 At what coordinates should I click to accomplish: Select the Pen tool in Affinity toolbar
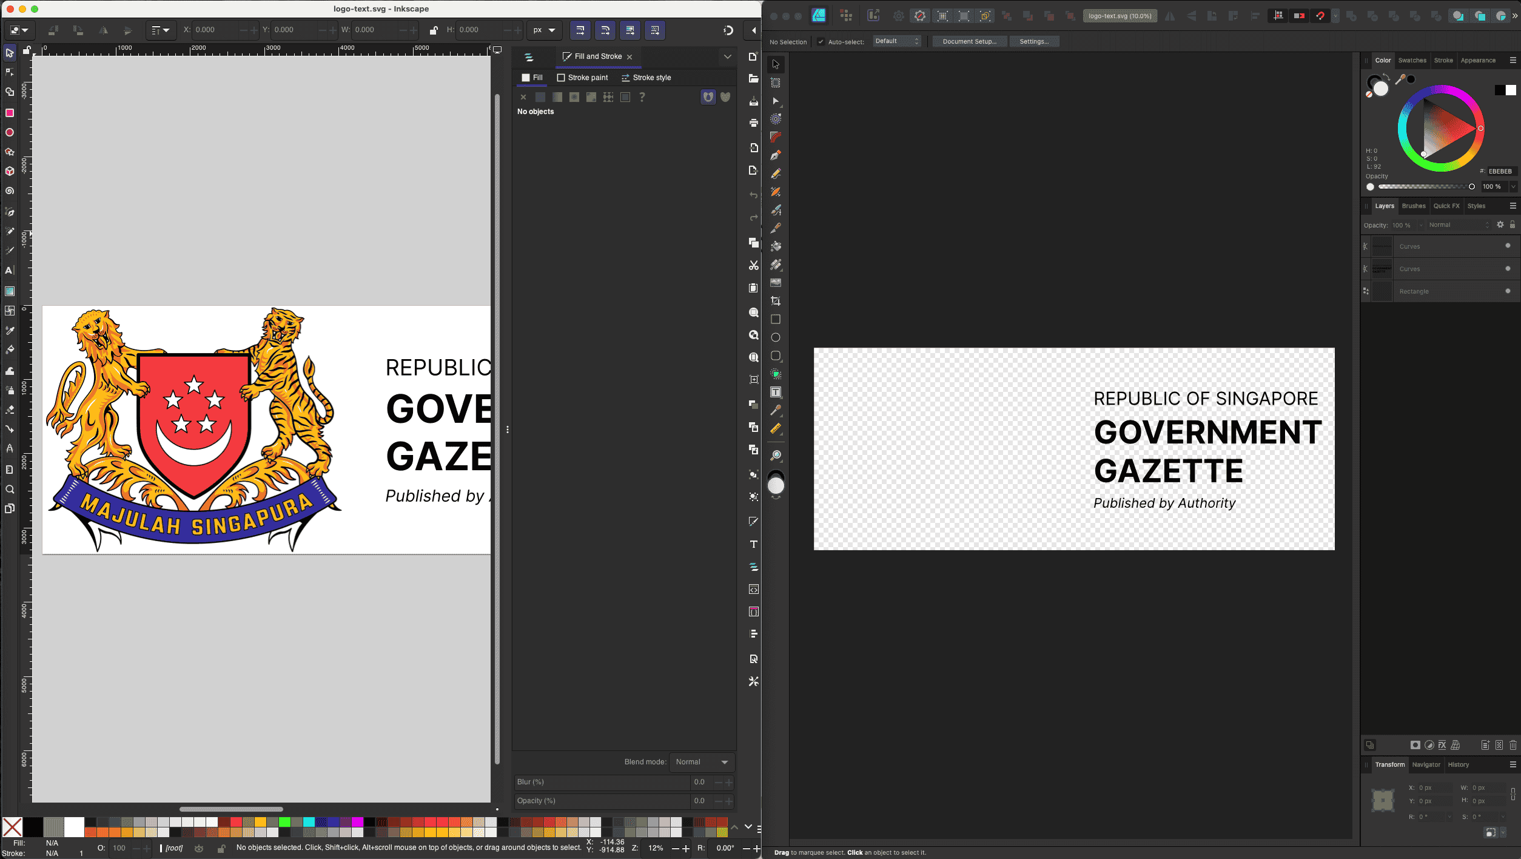coord(776,155)
